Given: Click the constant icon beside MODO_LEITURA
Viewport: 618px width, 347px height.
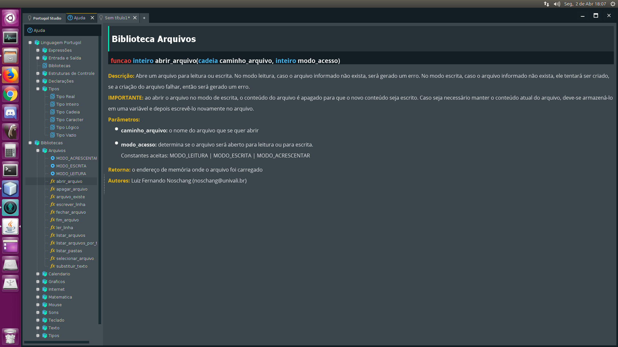Looking at the screenshot, I should (x=52, y=173).
